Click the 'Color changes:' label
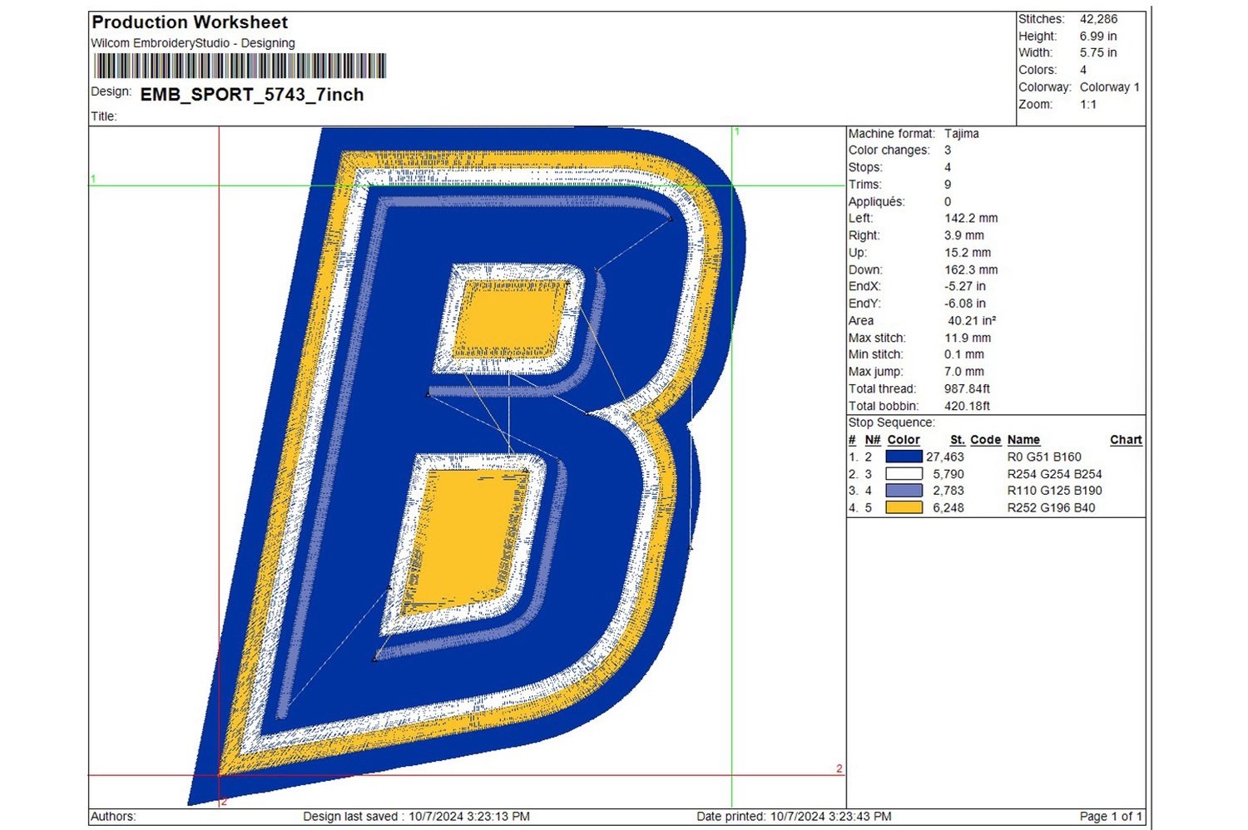 click(x=889, y=151)
